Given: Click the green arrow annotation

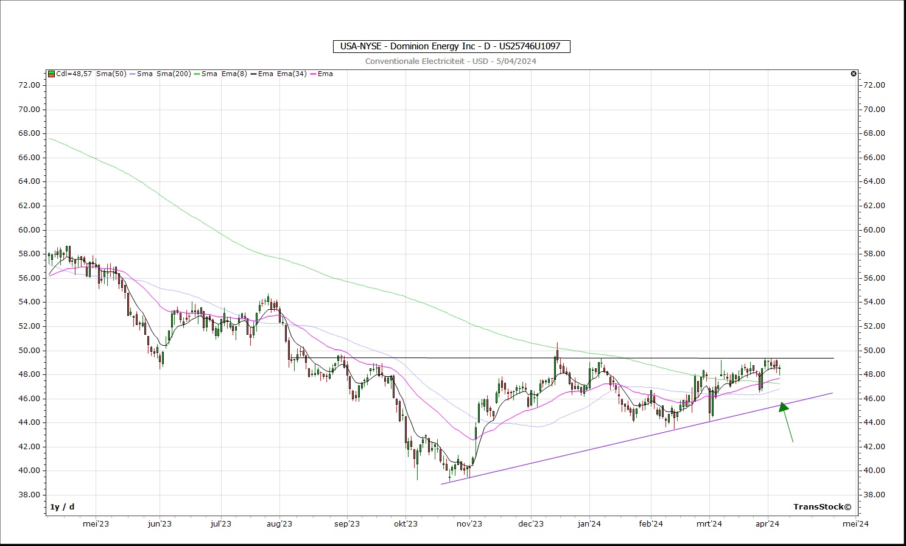Looking at the screenshot, I should coord(787,422).
